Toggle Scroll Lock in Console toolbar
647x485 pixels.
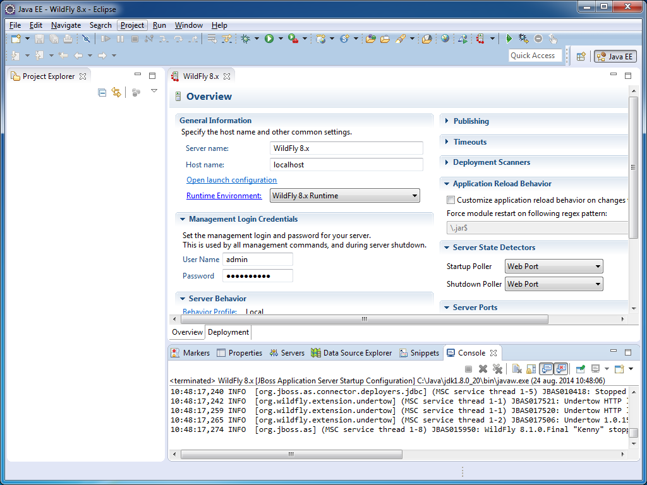(531, 368)
